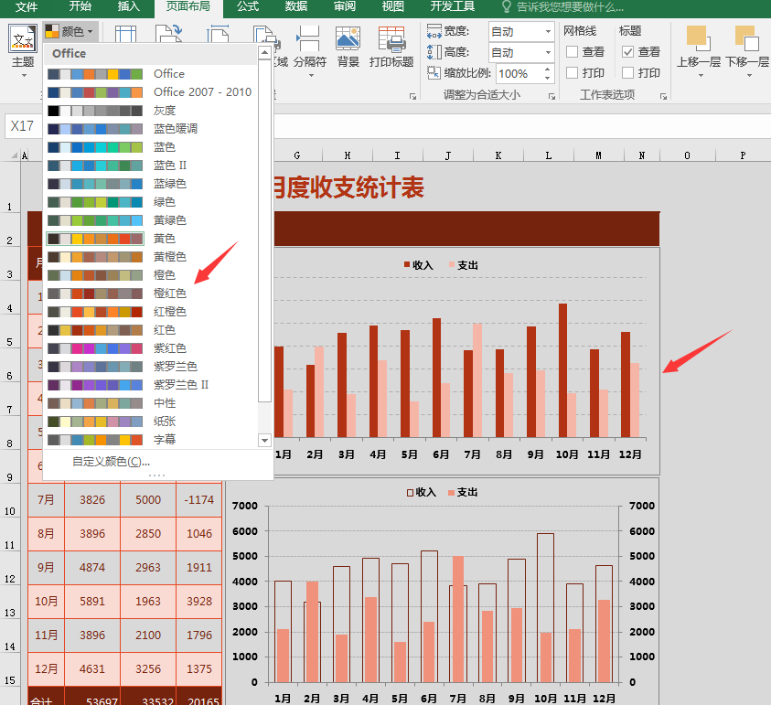Click the select-all corner of the sheet
The image size is (771, 705).
(14, 155)
